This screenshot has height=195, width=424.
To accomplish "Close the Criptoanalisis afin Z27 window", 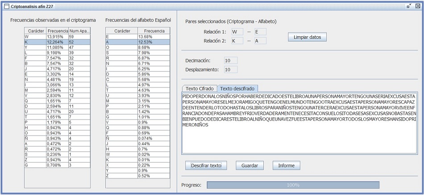I will click(418, 6).
